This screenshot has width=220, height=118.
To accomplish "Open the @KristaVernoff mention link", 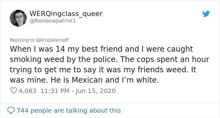I will 52,40.
